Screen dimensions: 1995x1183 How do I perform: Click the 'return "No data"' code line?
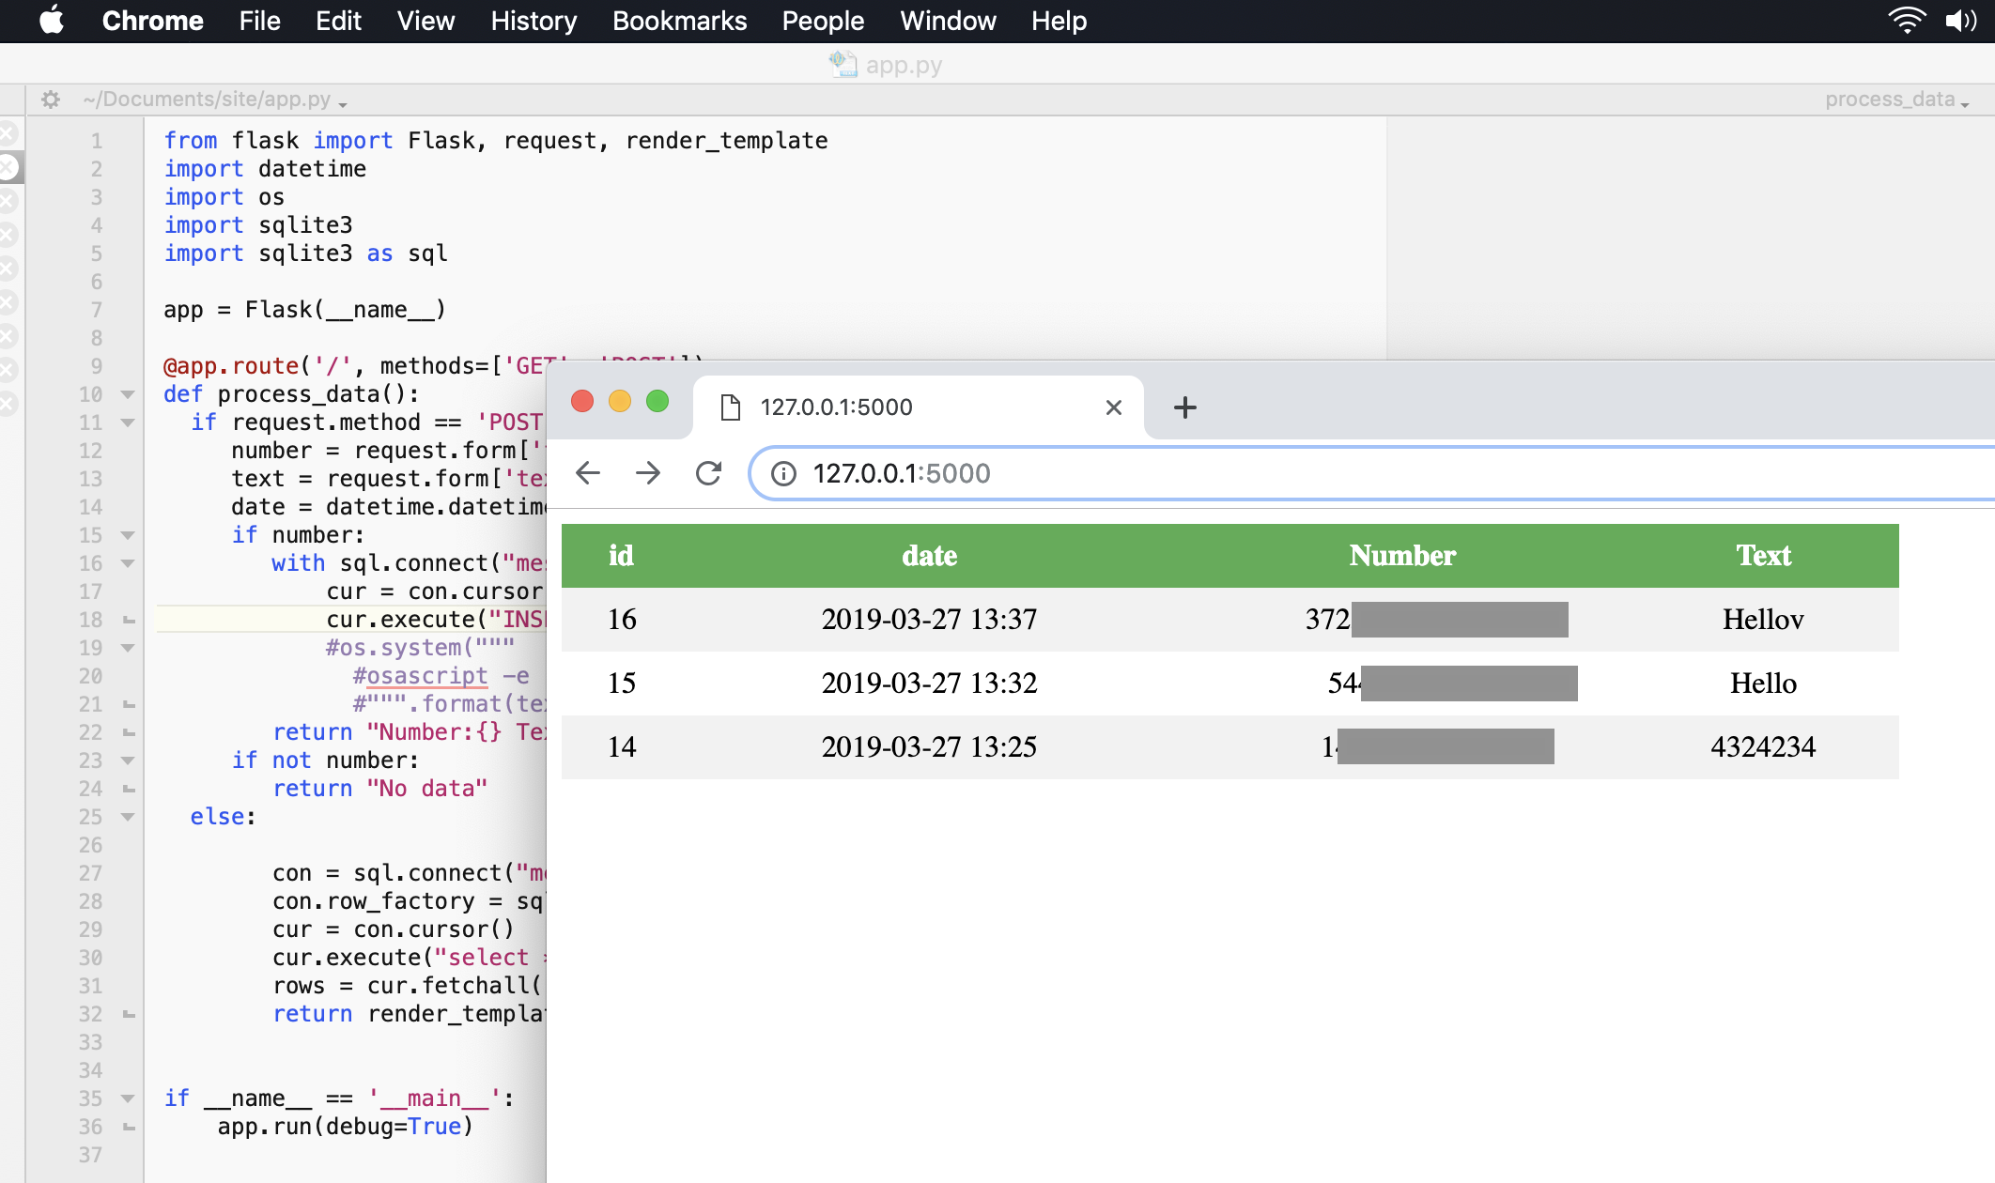point(379,789)
